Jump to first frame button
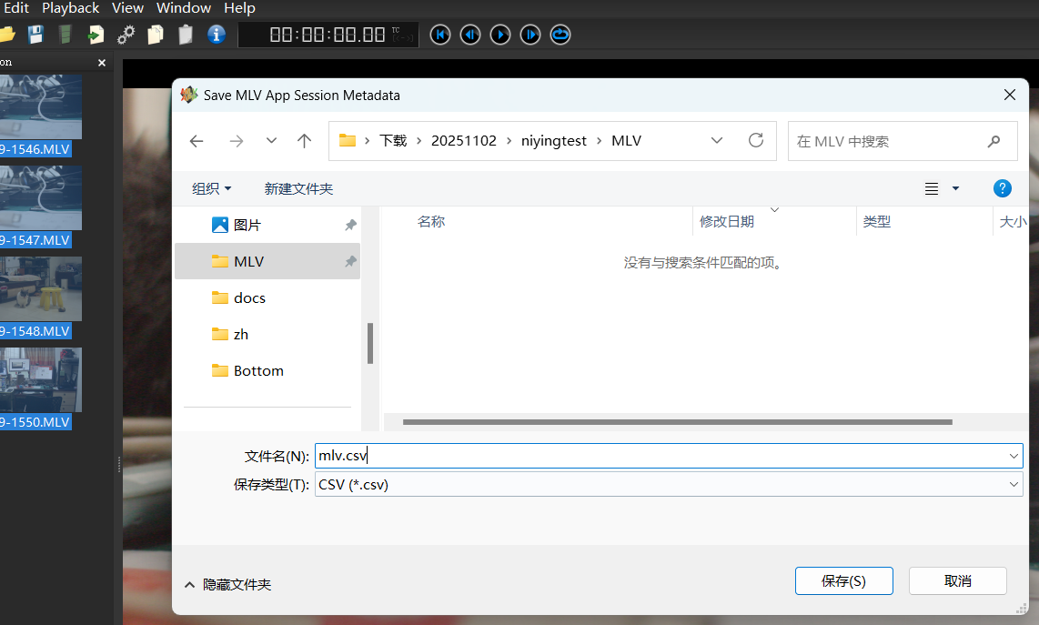This screenshot has width=1039, height=625. (440, 35)
